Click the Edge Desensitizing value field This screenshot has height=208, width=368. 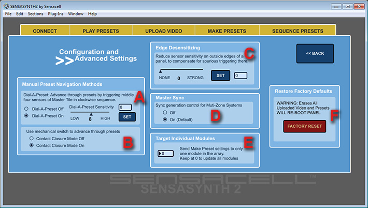pyautogui.click(x=240, y=76)
